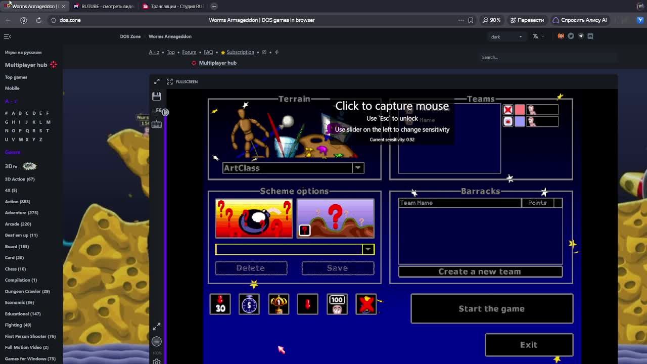Image resolution: width=647 pixels, height=364 pixels.
Task: Open the A - z link in top nav
Action: (154, 52)
